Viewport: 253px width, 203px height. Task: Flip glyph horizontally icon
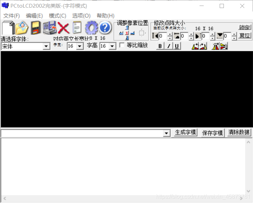point(216,46)
